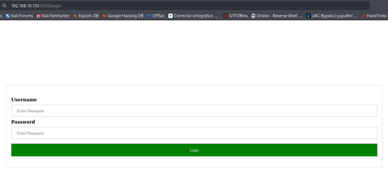388x173 pixels.
Task: Click the Exploit-DB bookmark icon
Action: point(75,16)
